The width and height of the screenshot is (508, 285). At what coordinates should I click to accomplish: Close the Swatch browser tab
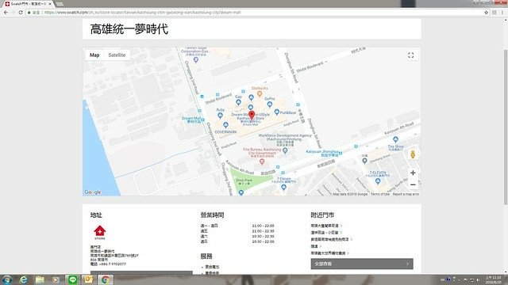50,4
